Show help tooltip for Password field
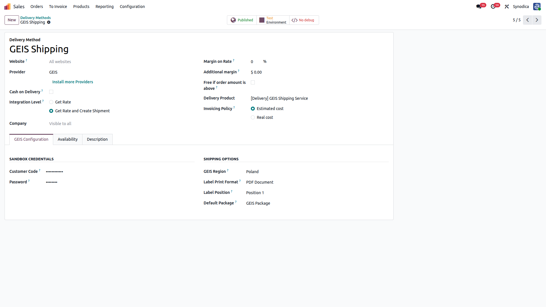 pyautogui.click(x=29, y=181)
